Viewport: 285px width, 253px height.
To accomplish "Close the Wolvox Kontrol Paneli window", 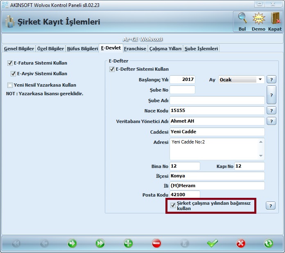I will [273, 4].
